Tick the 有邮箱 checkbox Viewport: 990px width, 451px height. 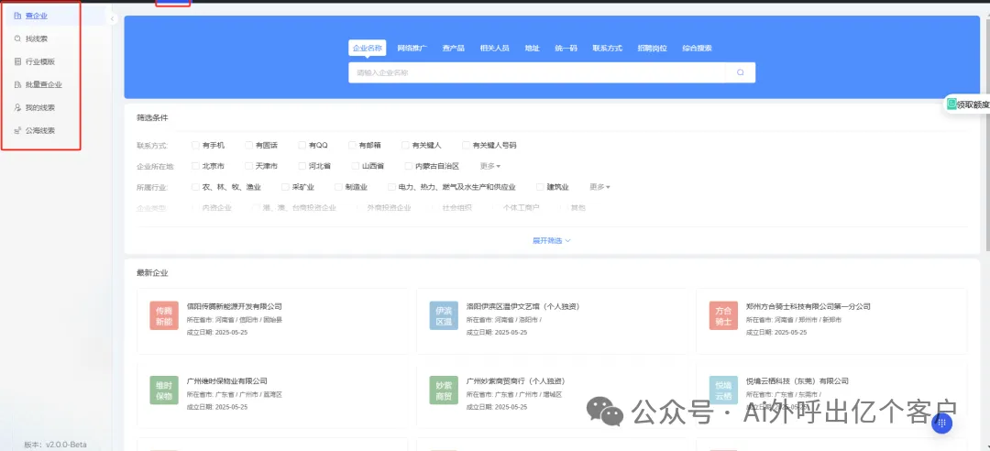[x=352, y=145]
